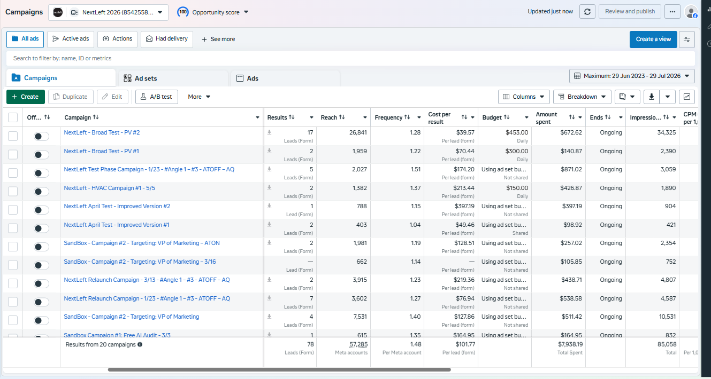Screen dimensions: 711x379
Task: Sort by Results arrows icon
Action: pos(292,117)
